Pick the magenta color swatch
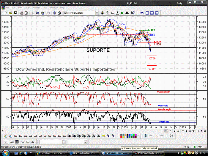Viewport: 208px width, 156px height. (x=136, y=135)
